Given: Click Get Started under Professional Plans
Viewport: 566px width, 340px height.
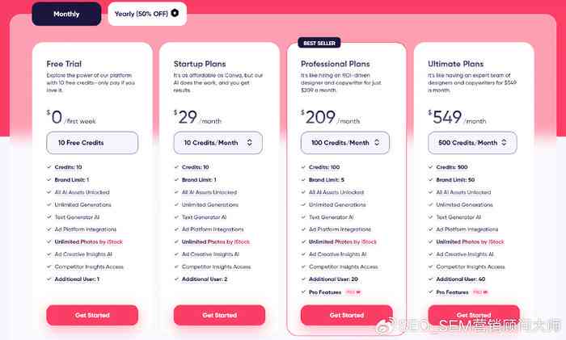Looking at the screenshot, I should click(x=347, y=315).
